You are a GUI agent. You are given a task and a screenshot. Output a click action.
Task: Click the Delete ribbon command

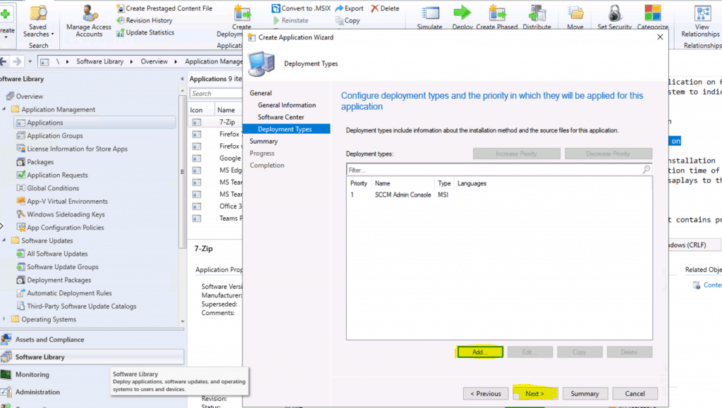[x=385, y=8]
